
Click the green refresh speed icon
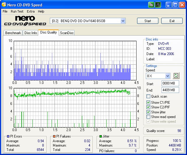(176, 75)
